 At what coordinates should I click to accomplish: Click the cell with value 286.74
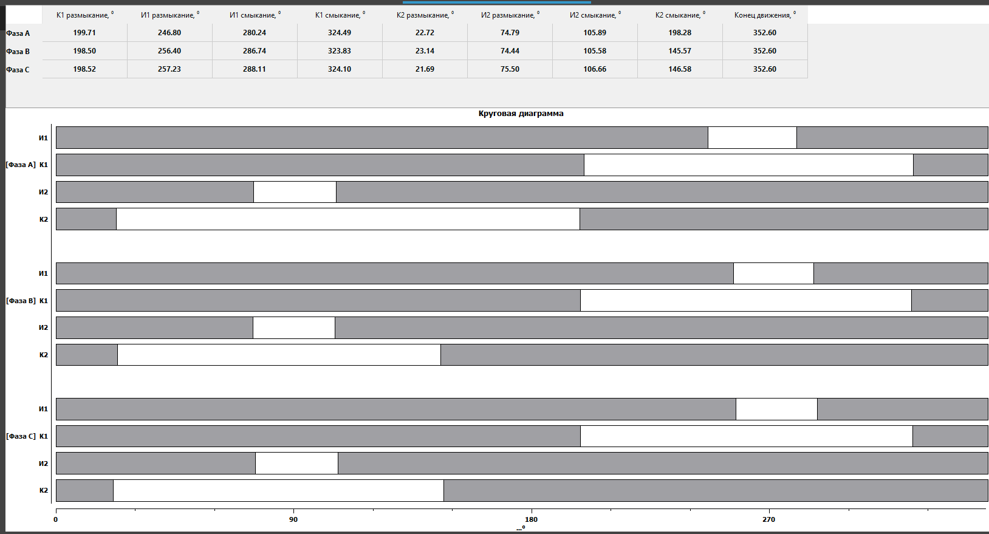pos(255,51)
